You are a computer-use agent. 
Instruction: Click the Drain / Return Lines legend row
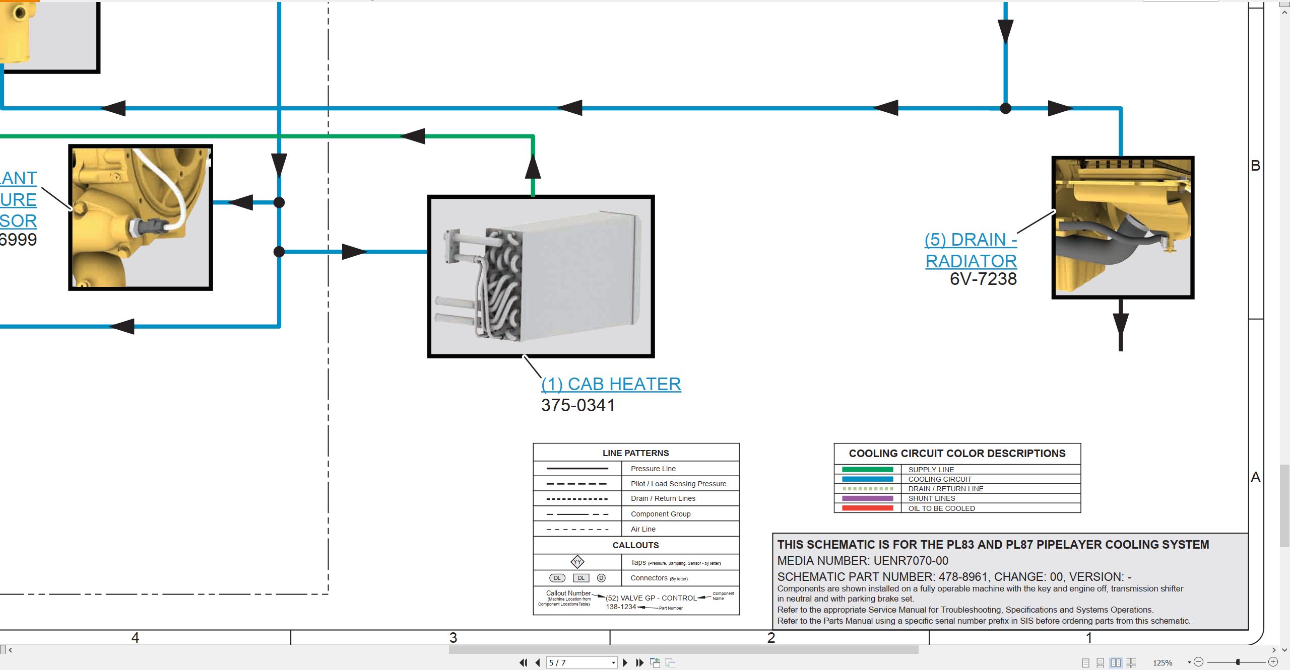(636, 498)
